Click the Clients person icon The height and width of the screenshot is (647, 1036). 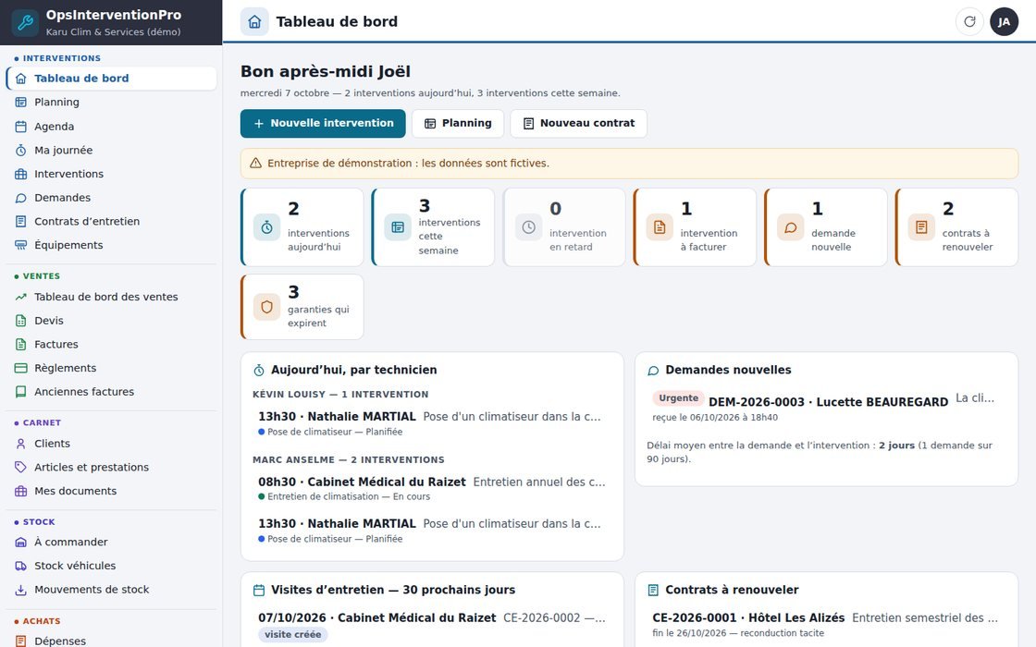[x=21, y=444]
